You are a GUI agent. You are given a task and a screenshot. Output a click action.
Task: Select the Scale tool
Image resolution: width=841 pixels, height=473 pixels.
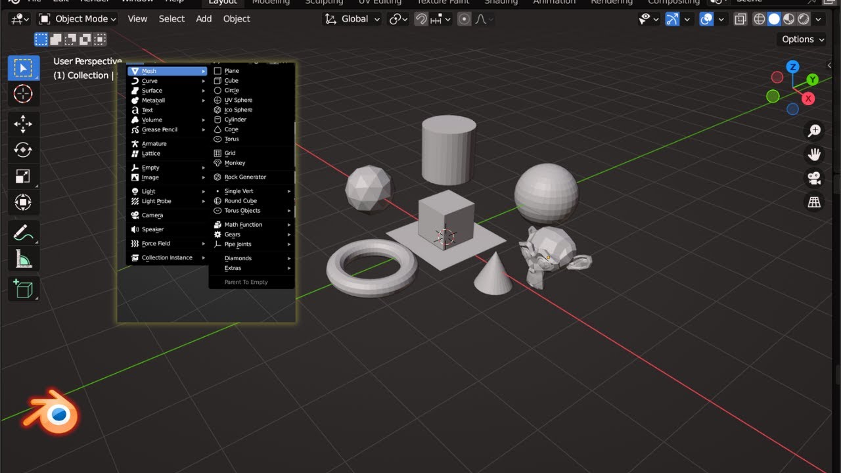[23, 176]
